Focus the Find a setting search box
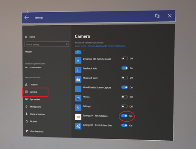 (47, 44)
